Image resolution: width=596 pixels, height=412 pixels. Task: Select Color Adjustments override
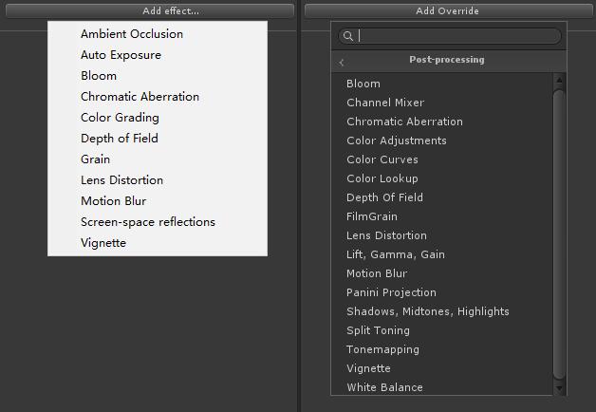(x=396, y=140)
